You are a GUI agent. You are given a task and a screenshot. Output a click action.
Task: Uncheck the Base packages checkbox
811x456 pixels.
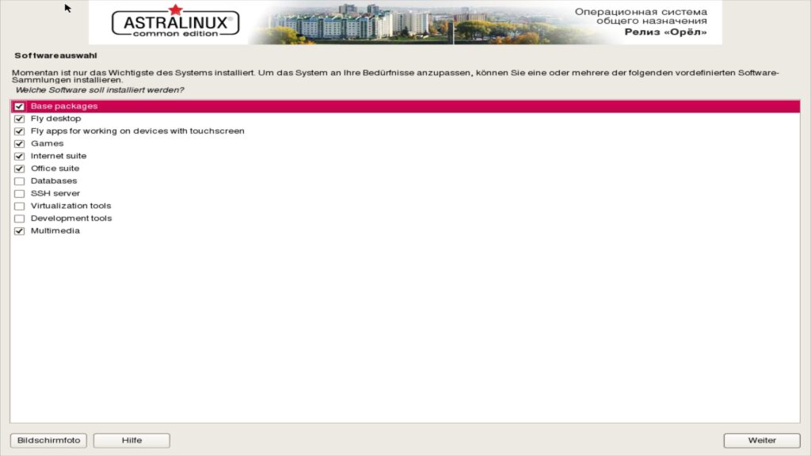pos(19,107)
